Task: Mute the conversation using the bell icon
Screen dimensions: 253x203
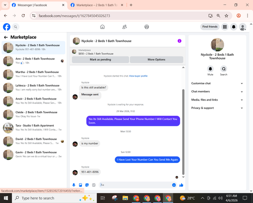Action: click(210, 69)
